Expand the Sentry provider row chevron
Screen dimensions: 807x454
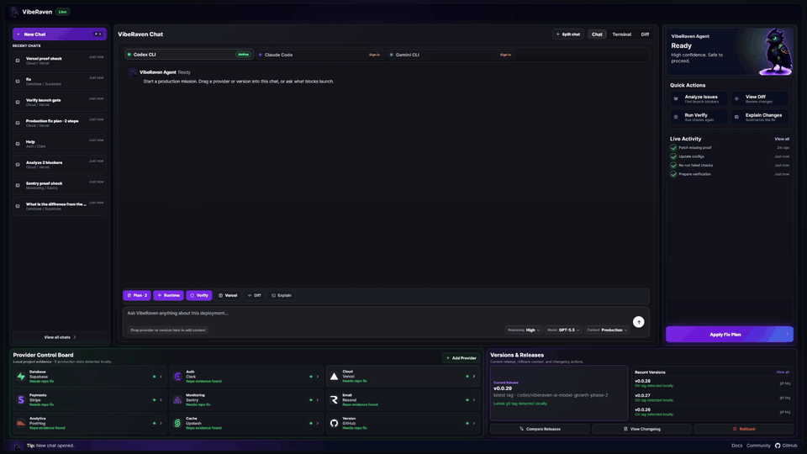click(317, 400)
